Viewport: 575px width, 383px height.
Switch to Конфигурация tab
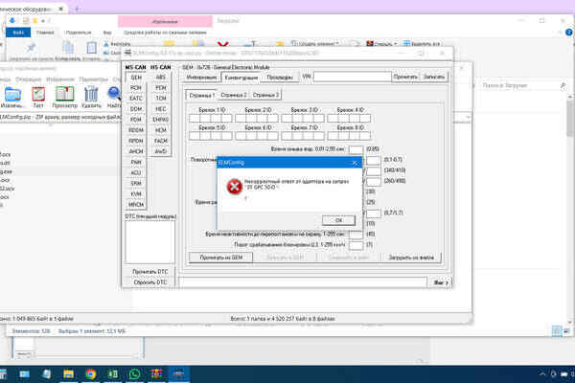tap(241, 78)
